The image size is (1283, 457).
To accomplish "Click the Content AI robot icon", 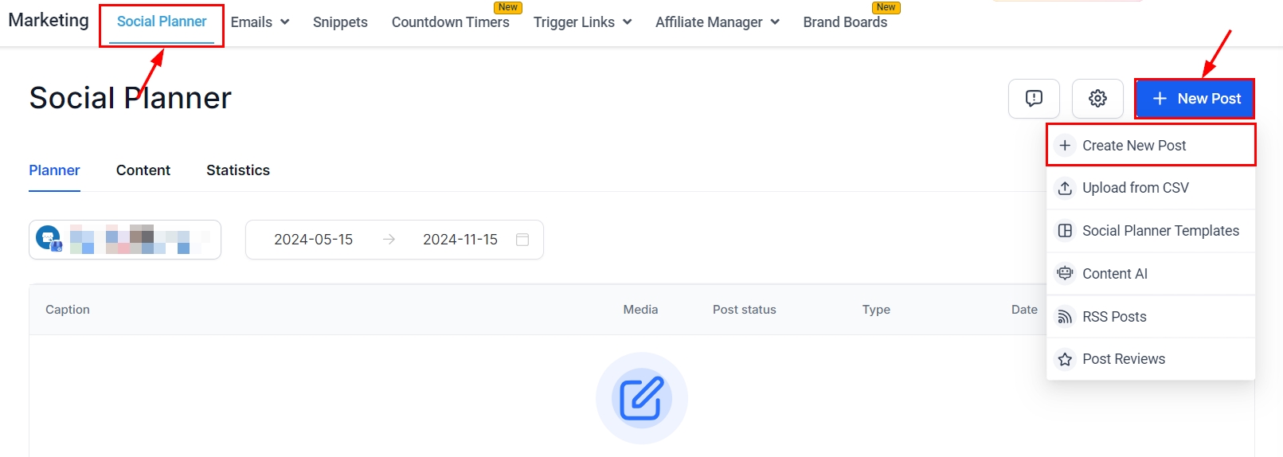I will tap(1065, 274).
